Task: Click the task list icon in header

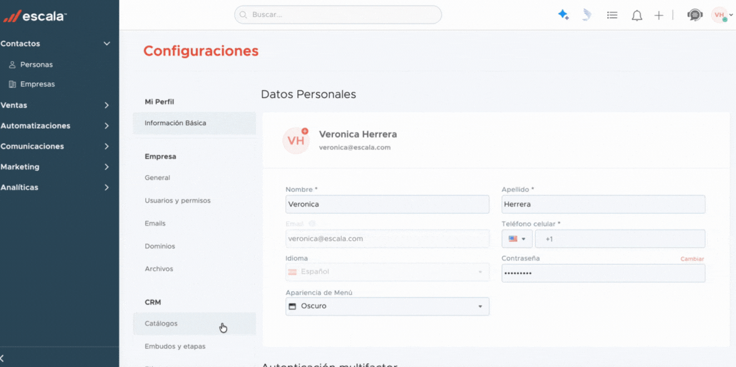Action: pyautogui.click(x=612, y=15)
